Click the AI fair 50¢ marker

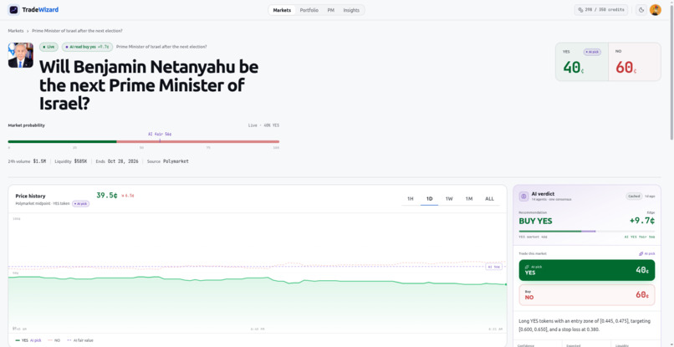tap(160, 134)
